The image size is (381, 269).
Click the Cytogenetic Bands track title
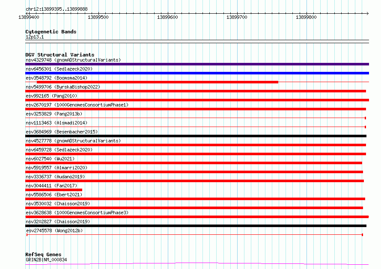(x=51, y=32)
